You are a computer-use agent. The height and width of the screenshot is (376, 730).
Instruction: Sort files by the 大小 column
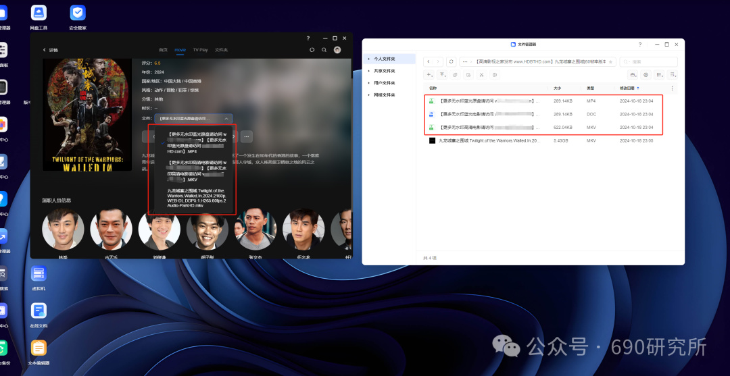click(x=558, y=88)
